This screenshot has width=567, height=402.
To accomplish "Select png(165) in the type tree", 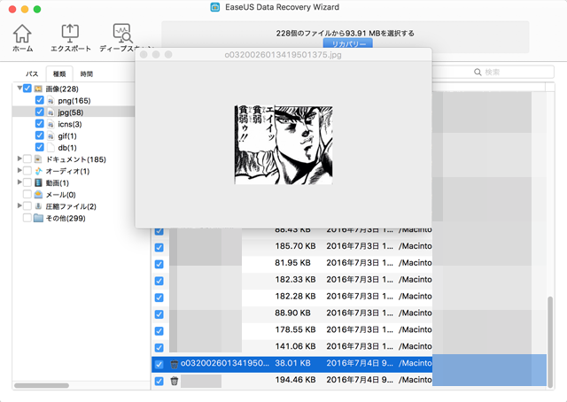I will point(74,101).
